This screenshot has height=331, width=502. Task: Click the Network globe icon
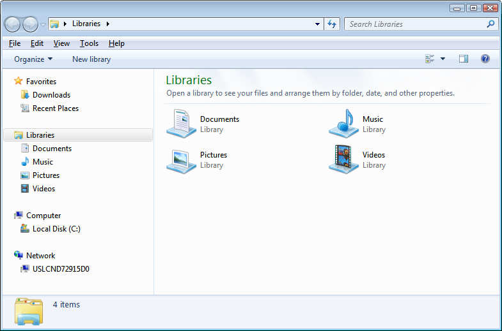click(19, 255)
